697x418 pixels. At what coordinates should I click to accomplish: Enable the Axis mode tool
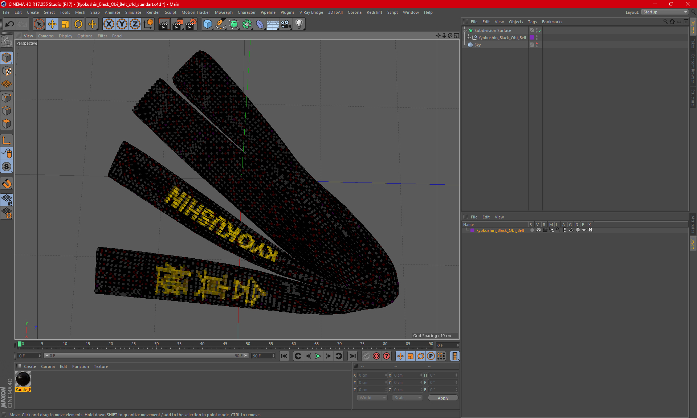pyautogui.click(x=7, y=140)
